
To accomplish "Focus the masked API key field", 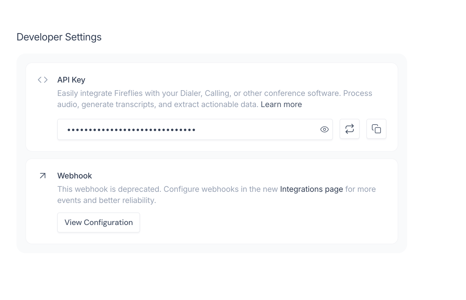I will pos(195,129).
